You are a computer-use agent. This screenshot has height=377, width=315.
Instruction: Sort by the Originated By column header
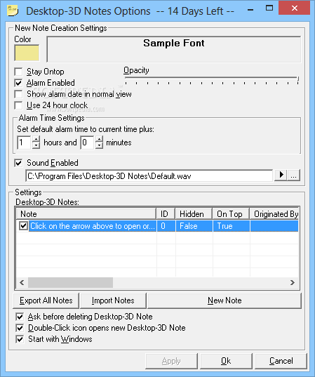tap(274, 213)
